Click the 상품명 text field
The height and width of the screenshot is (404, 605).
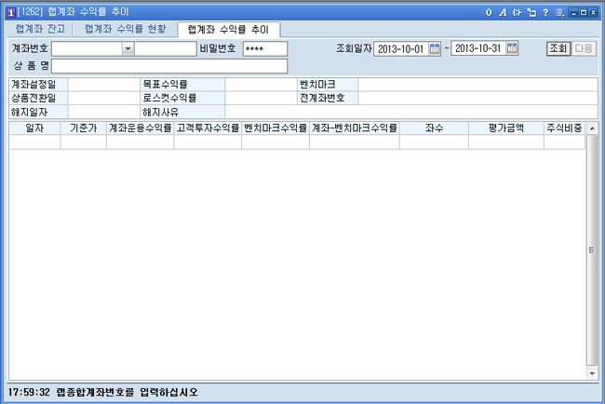168,66
